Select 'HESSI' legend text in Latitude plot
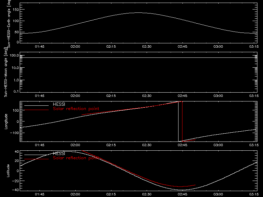Viewport: 263px width, 197px height. coord(59,153)
